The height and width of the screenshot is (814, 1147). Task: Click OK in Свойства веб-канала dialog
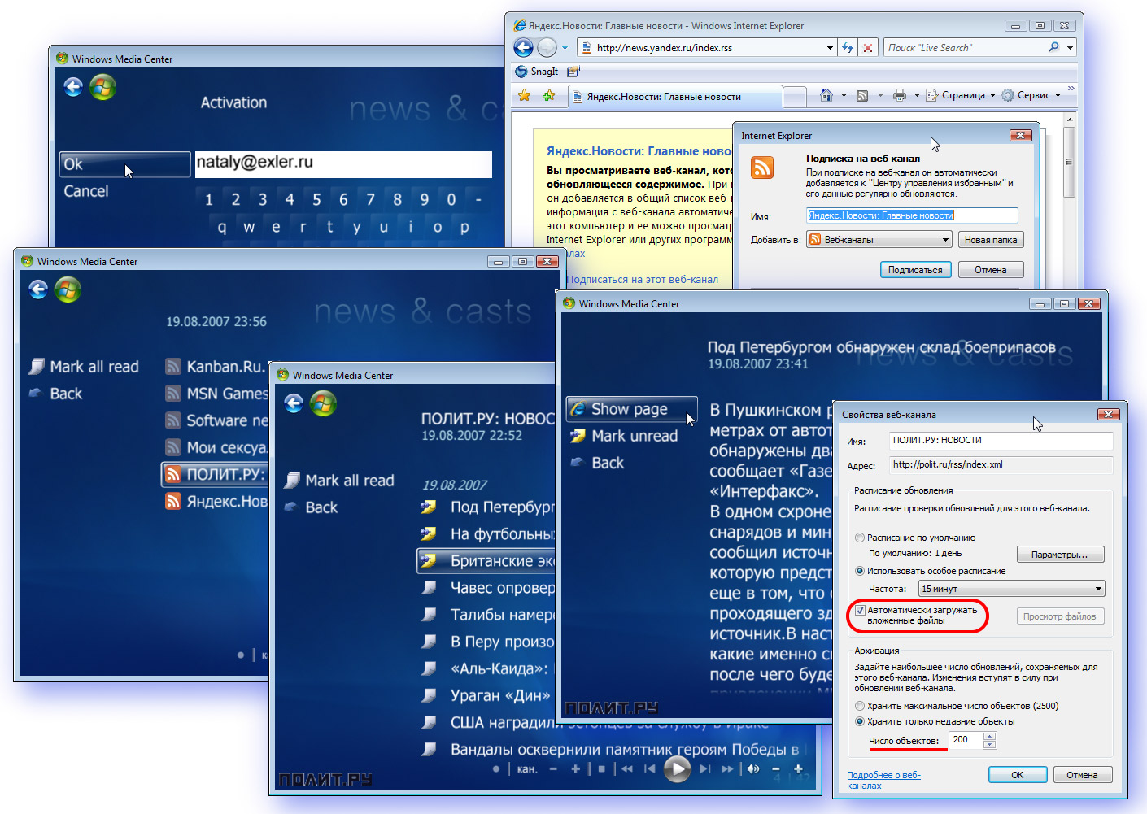(x=1018, y=775)
